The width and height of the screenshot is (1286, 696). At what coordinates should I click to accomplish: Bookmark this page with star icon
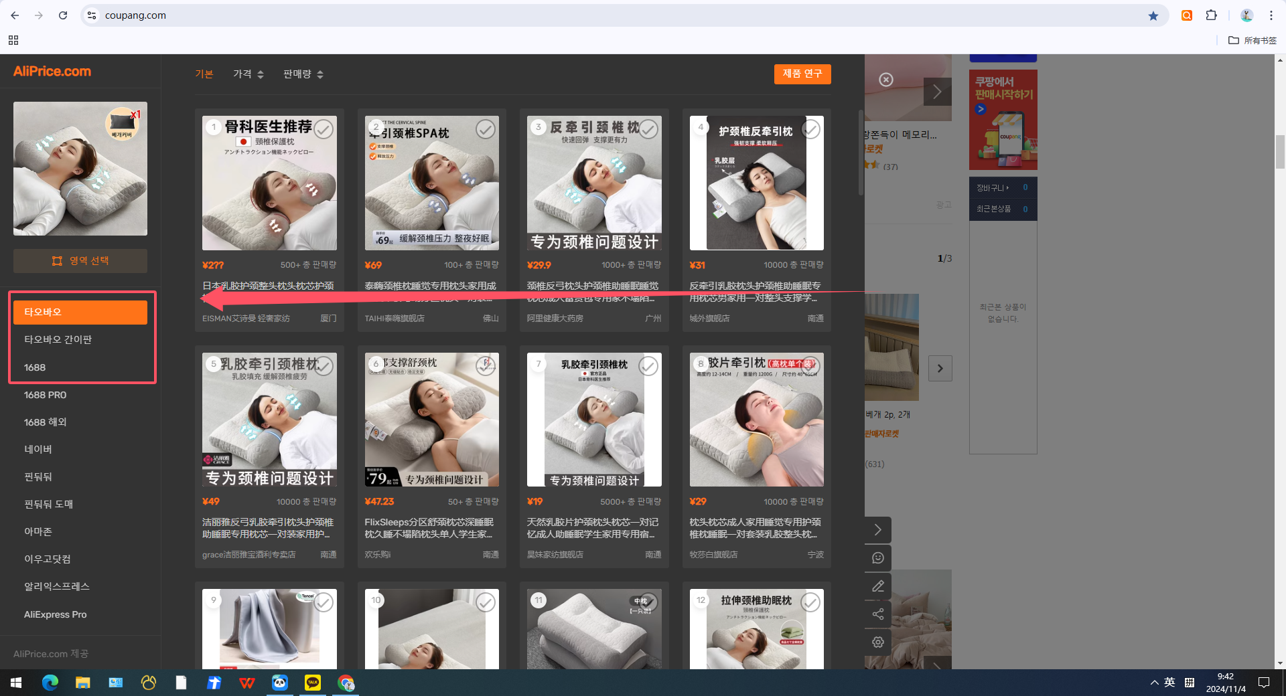[x=1153, y=15]
